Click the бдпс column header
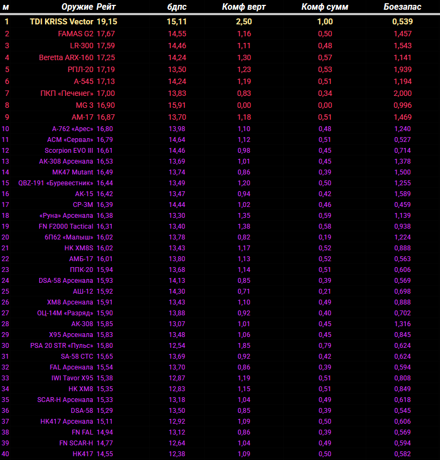Image resolution: width=440 pixels, height=460 pixels. [x=177, y=7]
